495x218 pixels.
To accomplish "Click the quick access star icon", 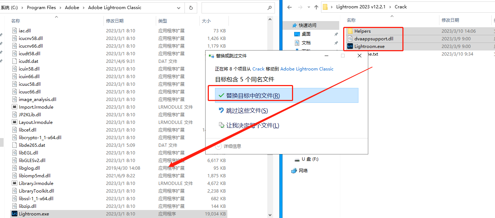I will [295, 25].
